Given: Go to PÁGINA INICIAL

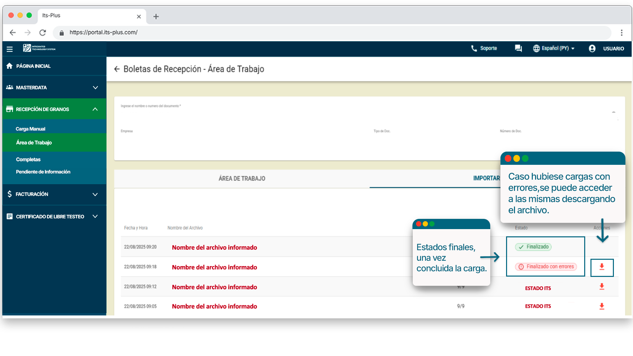Looking at the screenshot, I should pyautogui.click(x=33, y=66).
